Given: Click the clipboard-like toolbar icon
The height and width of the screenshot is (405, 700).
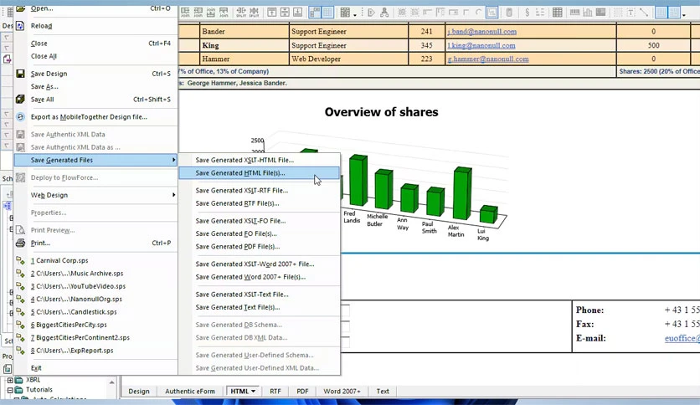Looking at the screenshot, I should pos(509,13).
